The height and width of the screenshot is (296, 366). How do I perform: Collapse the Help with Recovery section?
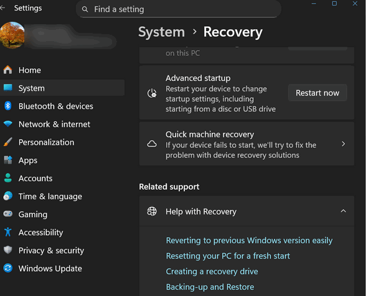tap(343, 211)
